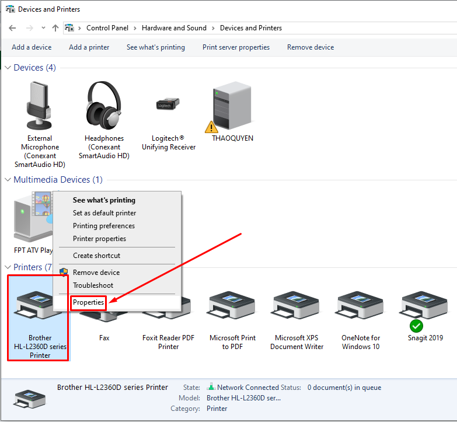Collapse the Devices (4) group
457x422 pixels.
[8, 68]
